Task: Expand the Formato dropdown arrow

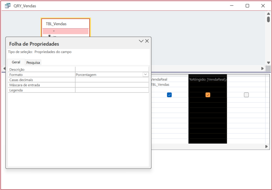Action: [145, 75]
